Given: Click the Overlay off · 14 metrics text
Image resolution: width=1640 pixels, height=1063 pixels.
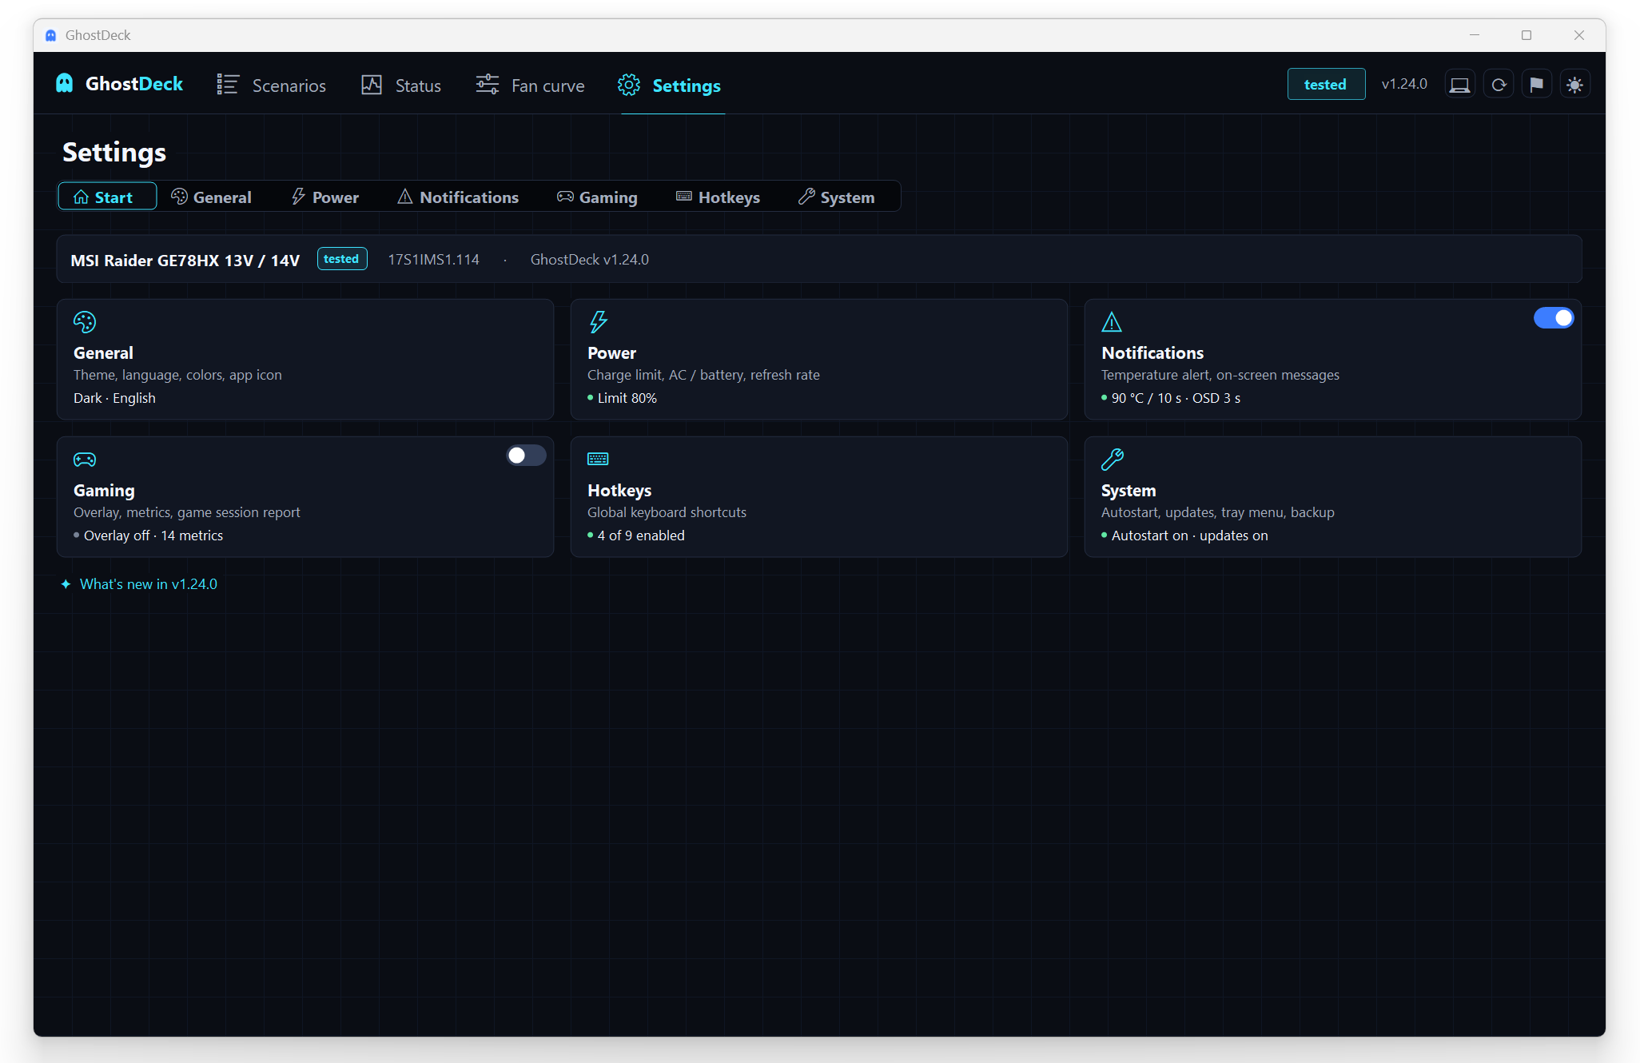Looking at the screenshot, I should point(153,535).
